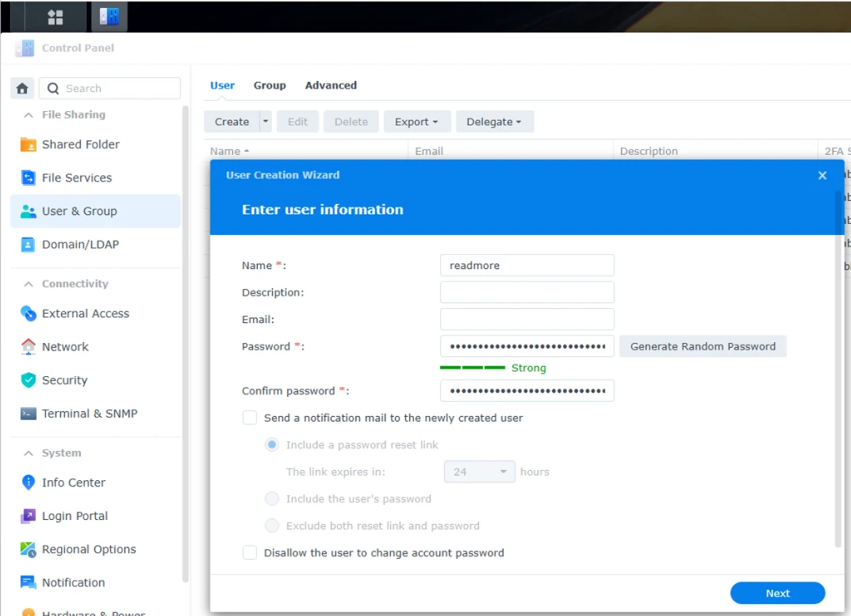Click Generate Random Password
Image resolution: width=851 pixels, height=616 pixels.
pos(703,347)
